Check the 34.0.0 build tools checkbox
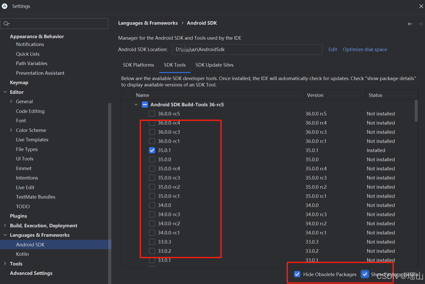The width and height of the screenshot is (425, 284). tap(152, 205)
